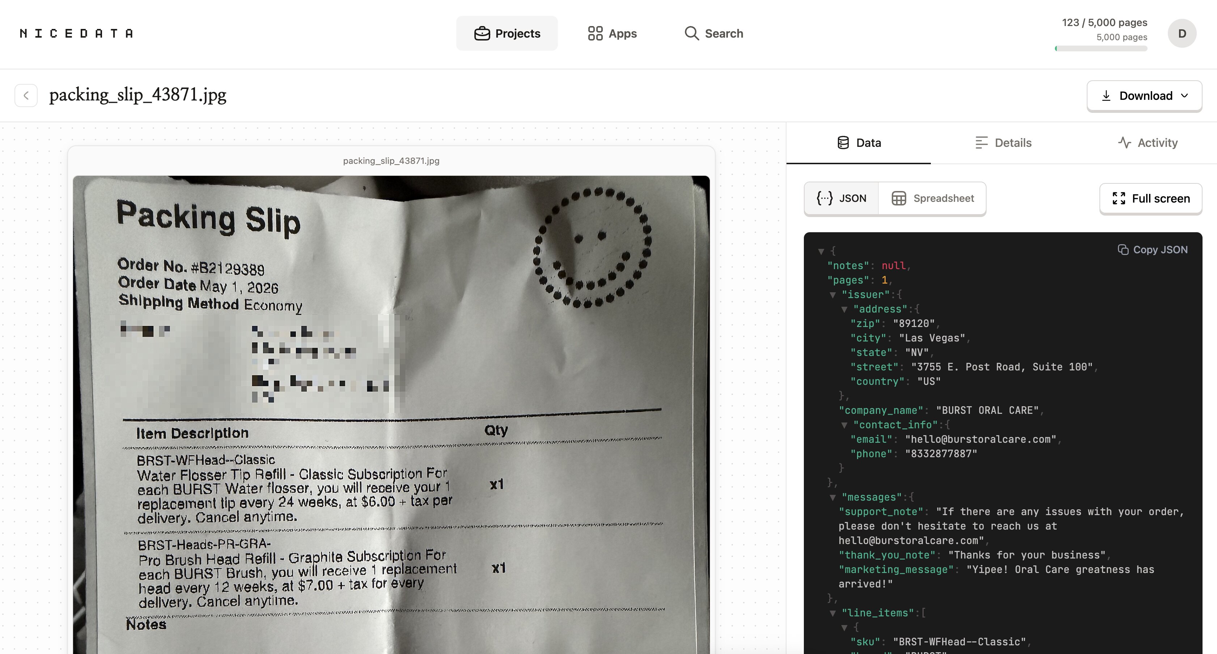Click the thank you note "Thanks for your business"
This screenshot has height=654, width=1217.
pos(1027,555)
